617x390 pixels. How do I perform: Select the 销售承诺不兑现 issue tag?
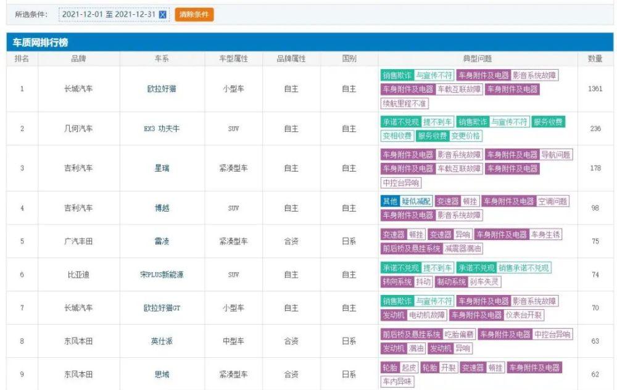[523, 268]
